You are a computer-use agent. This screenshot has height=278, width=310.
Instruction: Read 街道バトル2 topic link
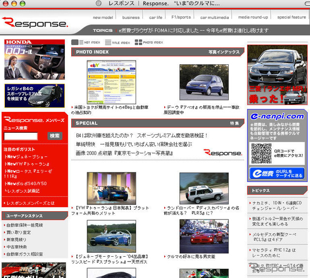point(277,221)
